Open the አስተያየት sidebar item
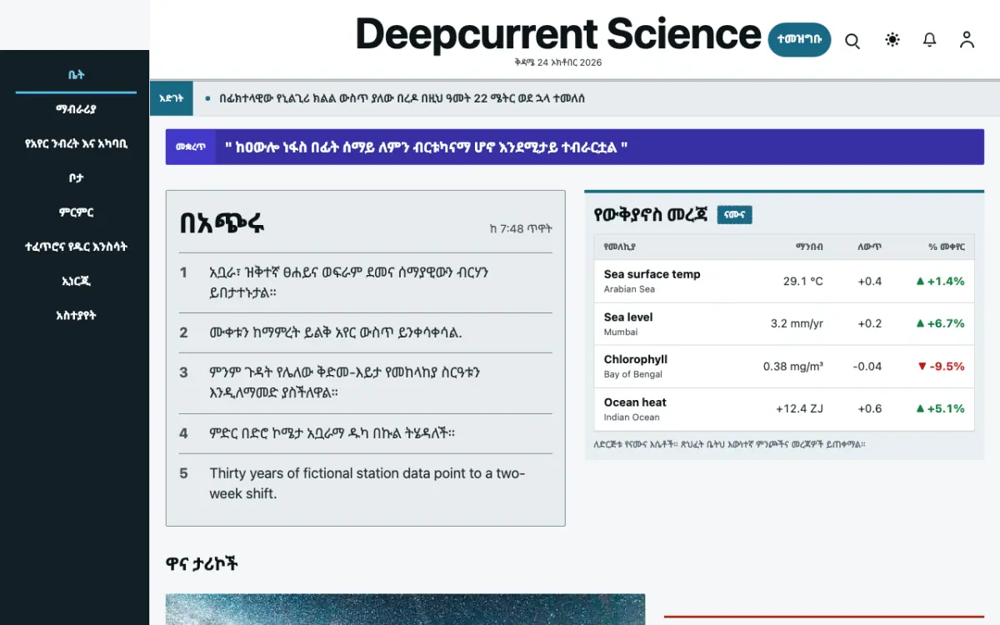Viewport: 1000px width, 625px height. (x=76, y=315)
